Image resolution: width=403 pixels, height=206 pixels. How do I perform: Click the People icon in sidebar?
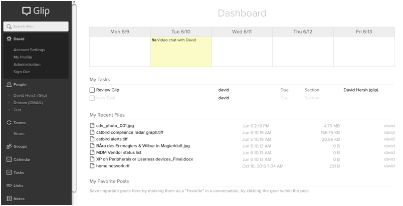(x=9, y=85)
